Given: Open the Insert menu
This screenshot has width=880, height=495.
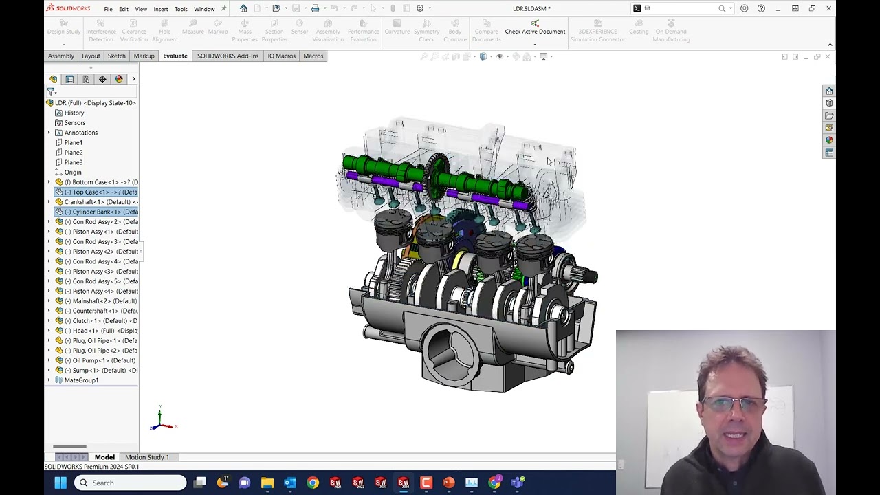Looking at the screenshot, I should (x=161, y=9).
